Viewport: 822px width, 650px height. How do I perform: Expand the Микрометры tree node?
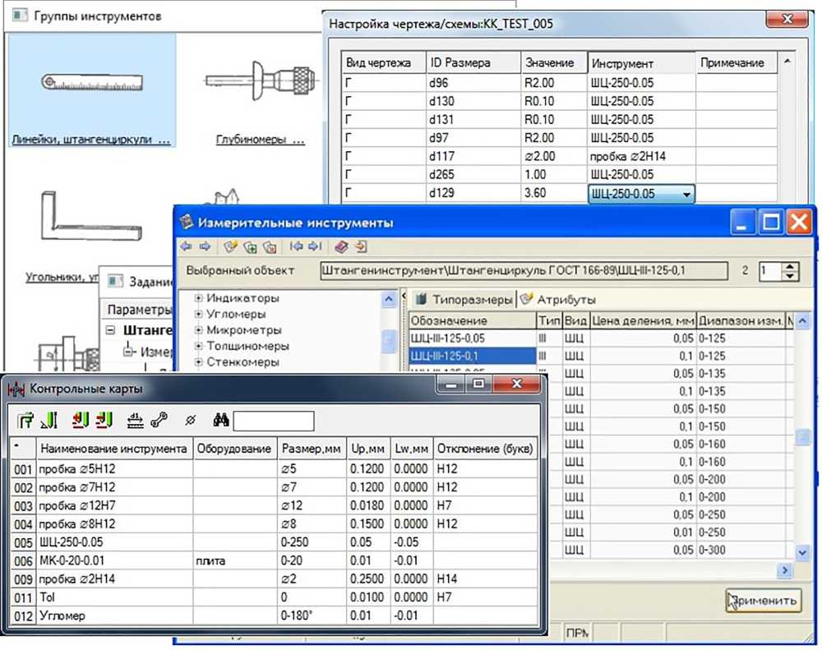tap(198, 330)
